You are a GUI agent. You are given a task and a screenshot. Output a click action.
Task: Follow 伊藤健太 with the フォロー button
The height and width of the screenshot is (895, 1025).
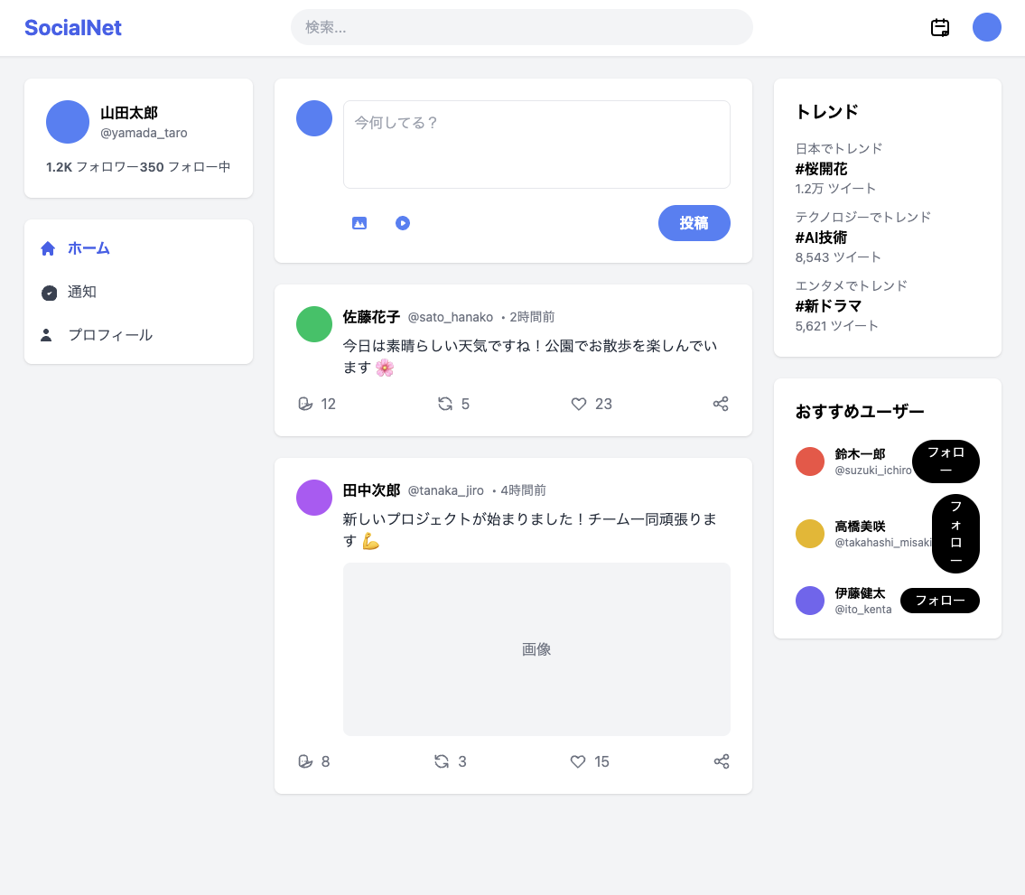tap(940, 601)
